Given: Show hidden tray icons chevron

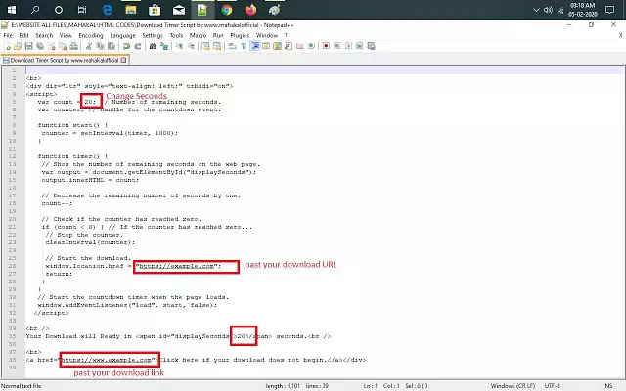Looking at the screenshot, I should 536,10.
